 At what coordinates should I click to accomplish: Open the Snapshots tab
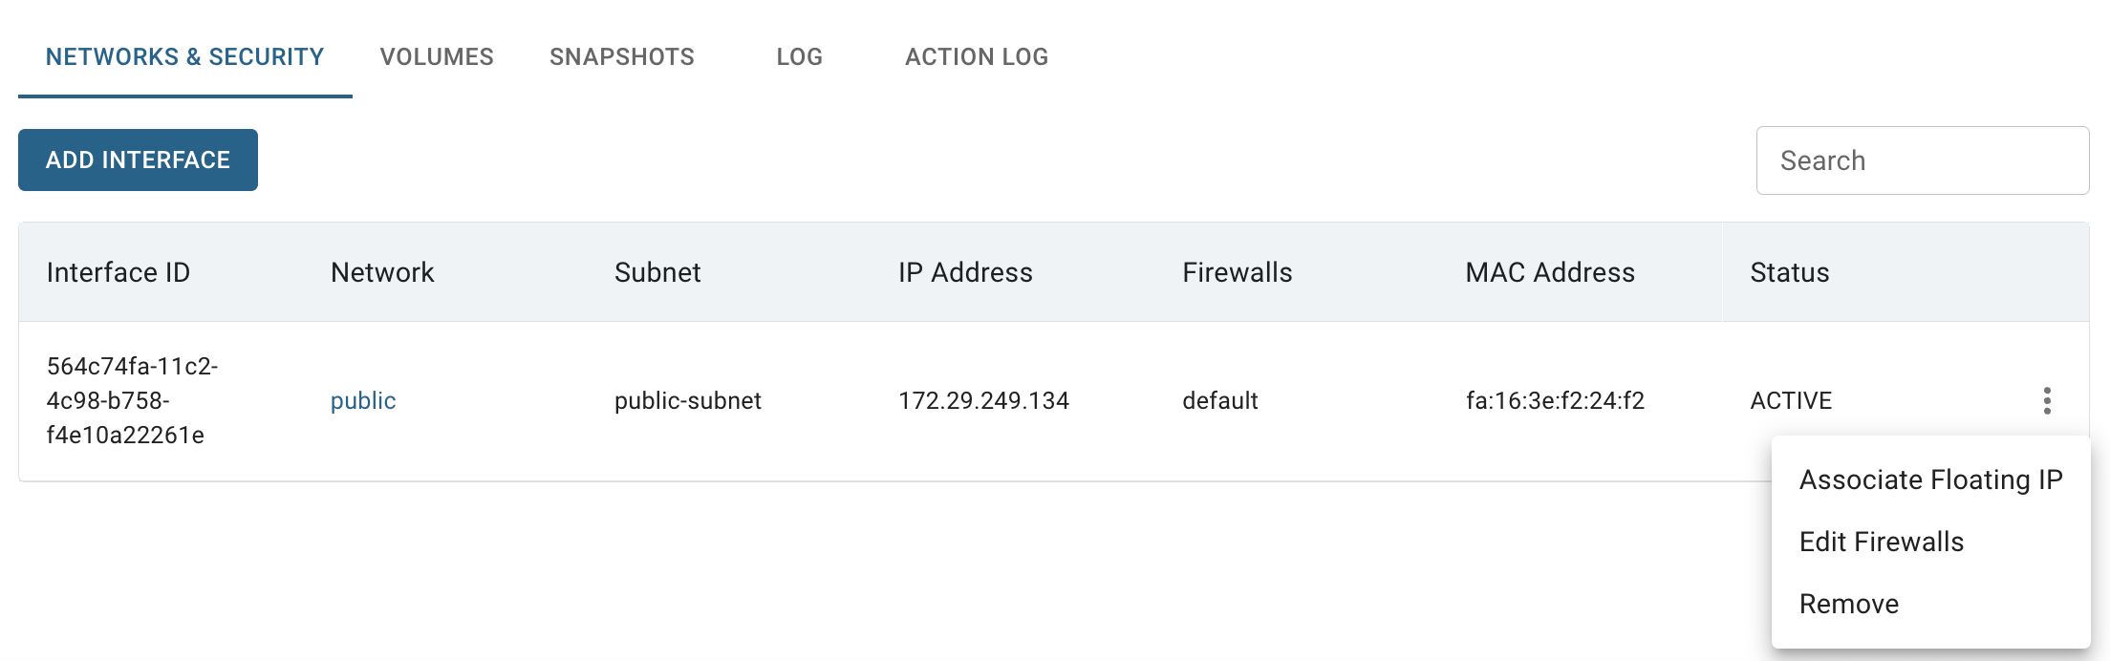click(x=622, y=57)
